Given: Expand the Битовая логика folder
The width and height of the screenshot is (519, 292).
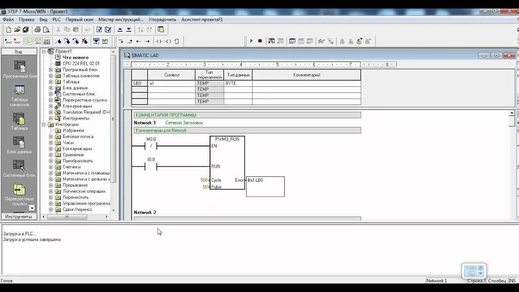Looking at the screenshot, I should pyautogui.click(x=51, y=137).
